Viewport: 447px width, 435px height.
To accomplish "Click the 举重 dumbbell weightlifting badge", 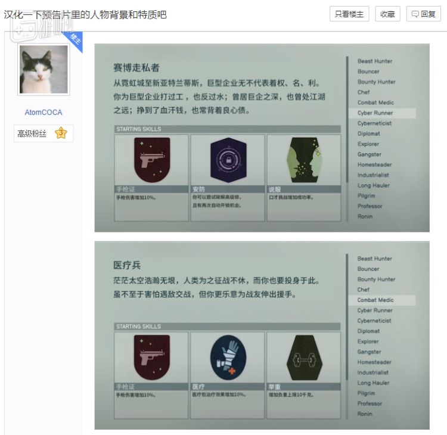I will tap(304, 358).
